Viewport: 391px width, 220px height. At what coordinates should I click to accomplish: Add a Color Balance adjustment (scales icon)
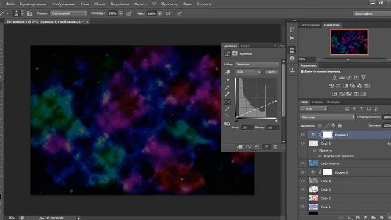338,86
